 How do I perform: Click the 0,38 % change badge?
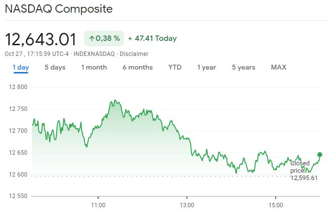[104, 38]
